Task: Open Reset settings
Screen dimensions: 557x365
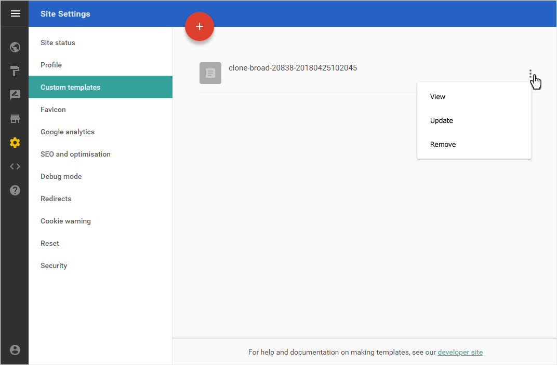Action: [100, 244]
